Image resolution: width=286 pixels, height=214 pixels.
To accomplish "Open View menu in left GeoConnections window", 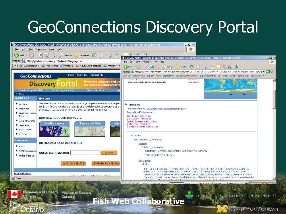I will (31, 49).
